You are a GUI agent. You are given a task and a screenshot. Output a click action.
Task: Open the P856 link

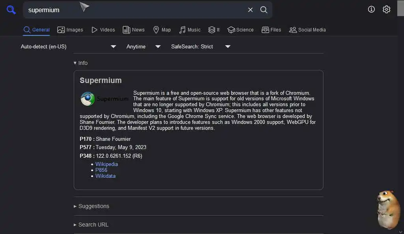tap(101, 170)
